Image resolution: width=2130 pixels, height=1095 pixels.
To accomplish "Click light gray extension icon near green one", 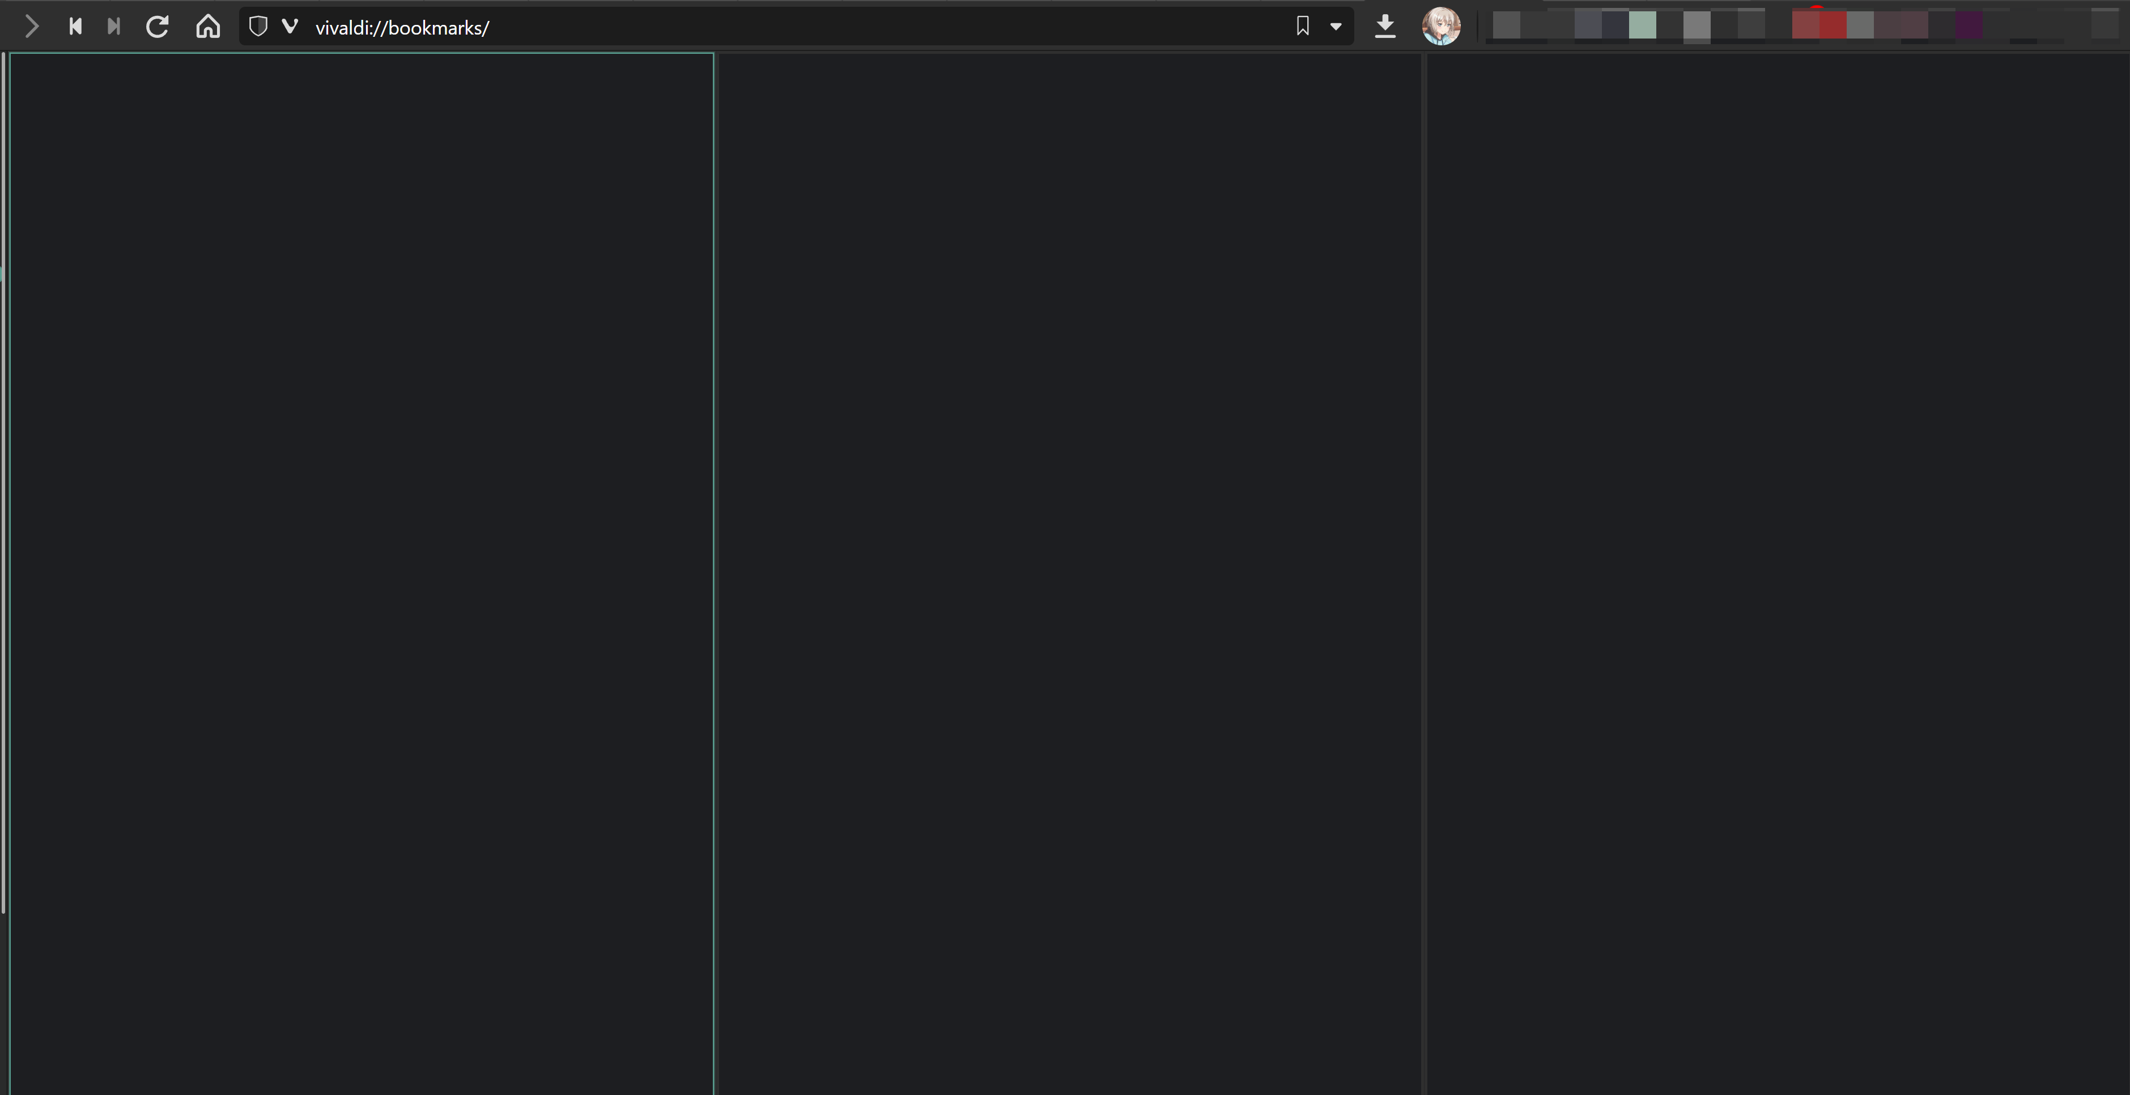I will tap(1697, 25).
